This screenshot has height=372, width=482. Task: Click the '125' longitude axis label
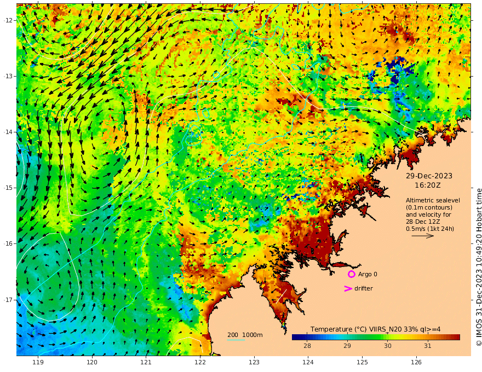pos(363,362)
